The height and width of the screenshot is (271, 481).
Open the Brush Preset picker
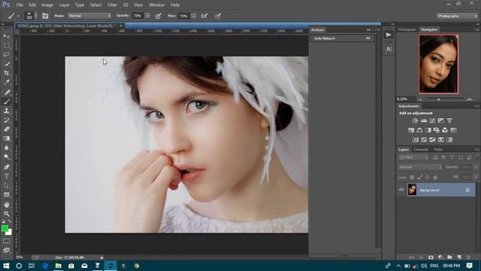coord(31,16)
